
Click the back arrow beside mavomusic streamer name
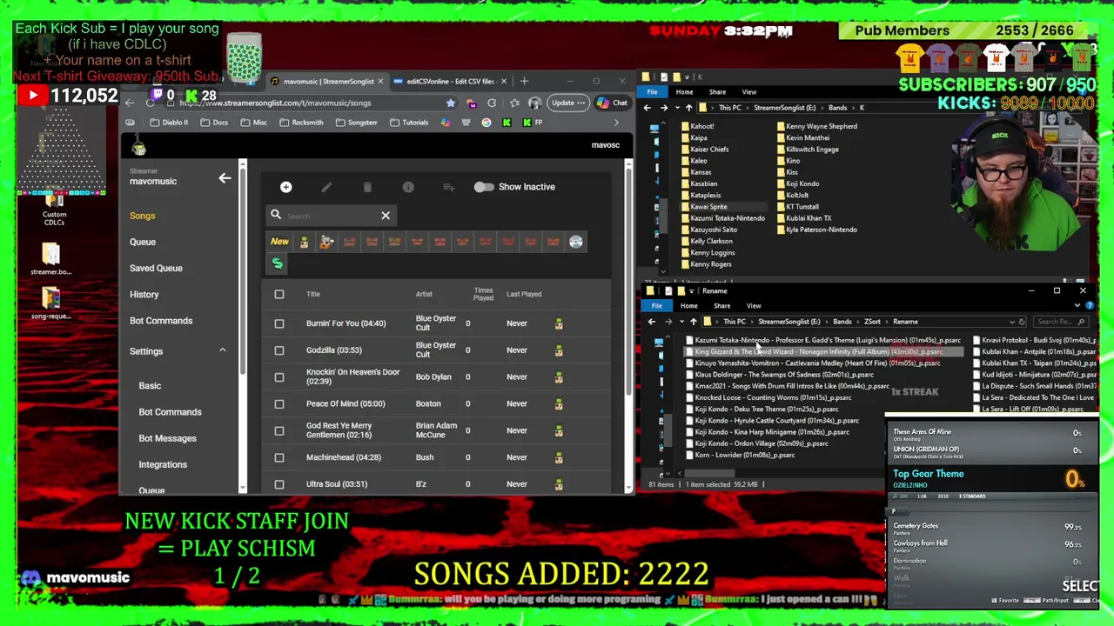point(225,177)
